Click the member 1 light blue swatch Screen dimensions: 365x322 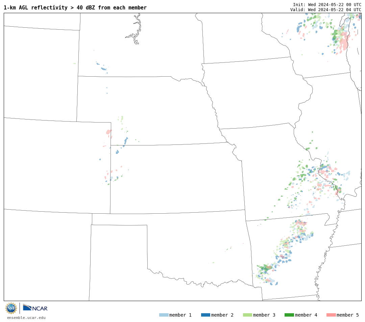click(x=164, y=315)
